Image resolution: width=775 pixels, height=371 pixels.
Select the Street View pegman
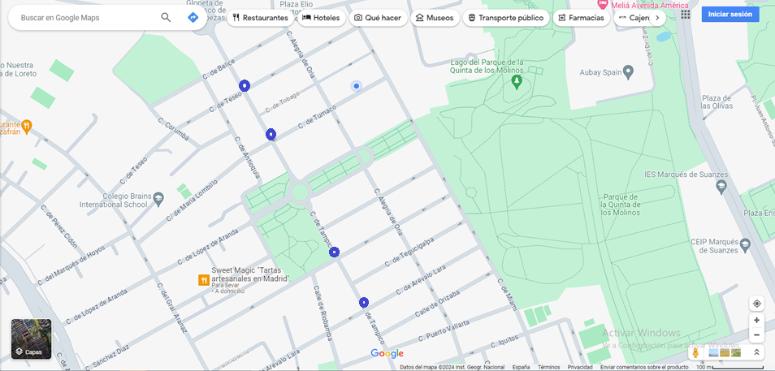696,352
